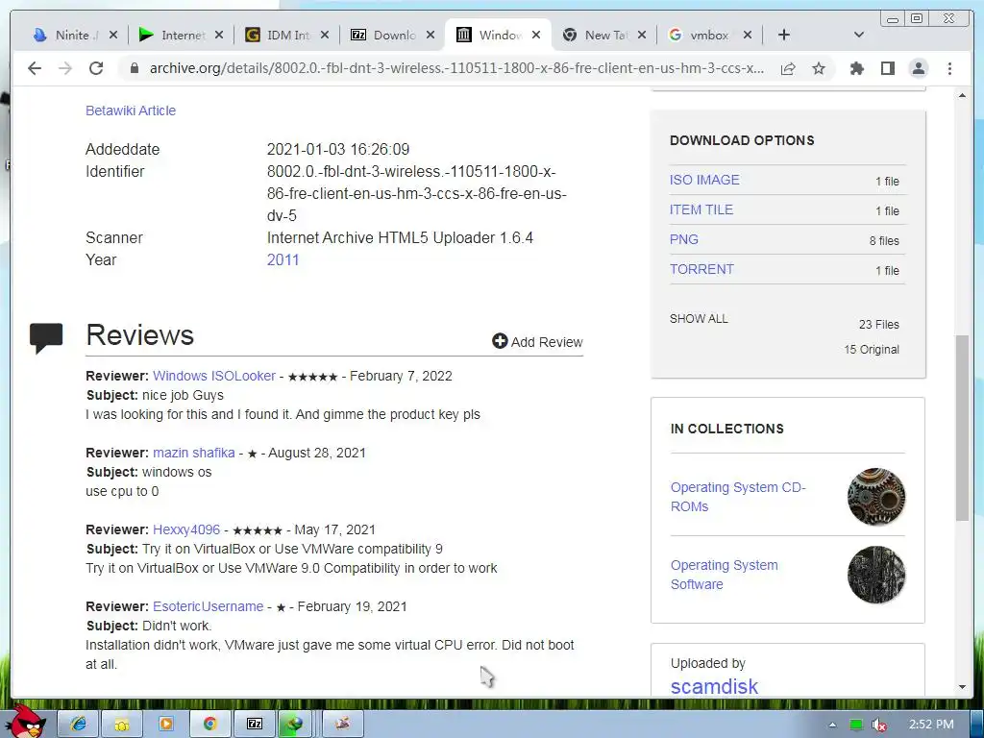Open the Betawiki Article link
The image size is (984, 738).
[x=131, y=111]
